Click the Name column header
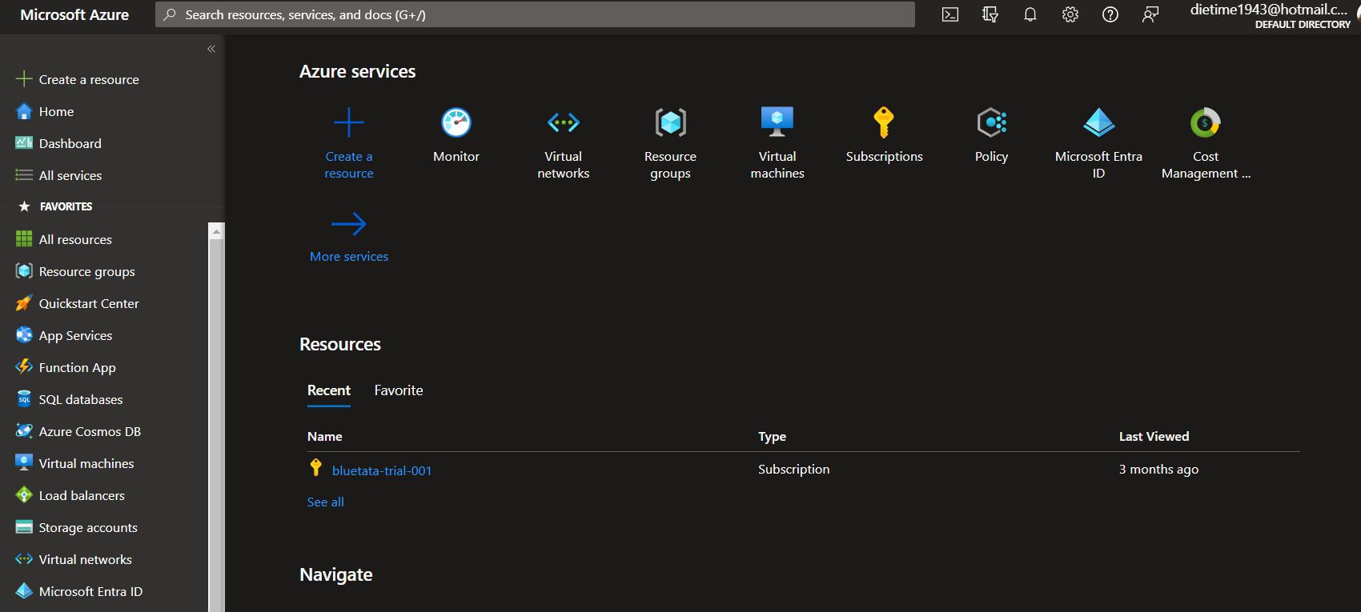 pos(324,436)
